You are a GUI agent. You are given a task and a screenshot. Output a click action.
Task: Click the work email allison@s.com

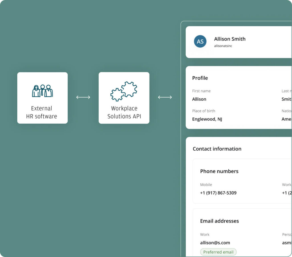215,243
